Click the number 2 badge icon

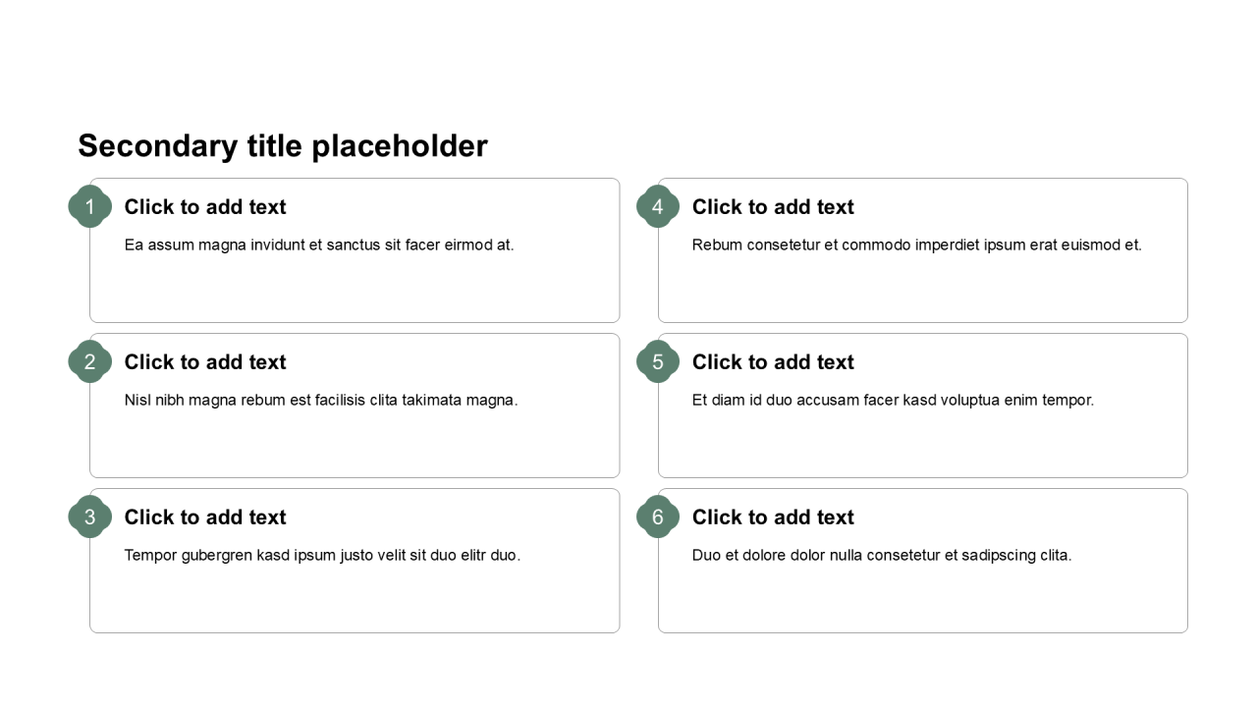coord(89,361)
